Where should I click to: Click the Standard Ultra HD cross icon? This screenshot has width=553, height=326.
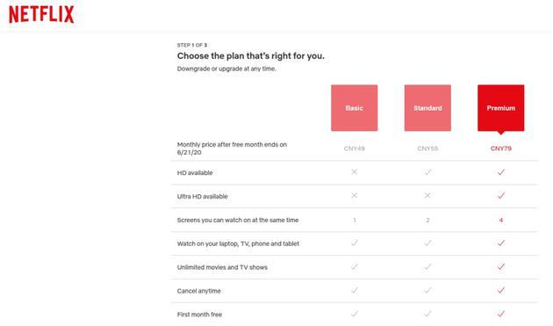click(x=427, y=196)
